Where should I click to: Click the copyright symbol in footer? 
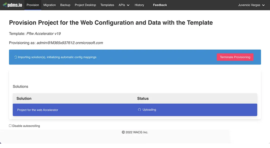click(x=123, y=132)
